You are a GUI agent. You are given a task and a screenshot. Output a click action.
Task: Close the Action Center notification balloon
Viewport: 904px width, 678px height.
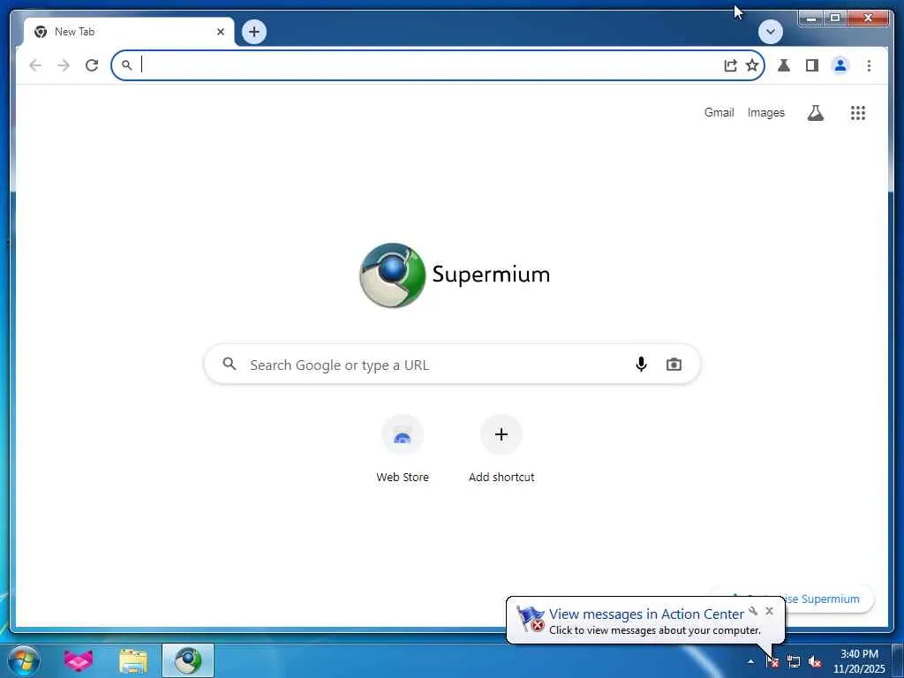coord(769,611)
